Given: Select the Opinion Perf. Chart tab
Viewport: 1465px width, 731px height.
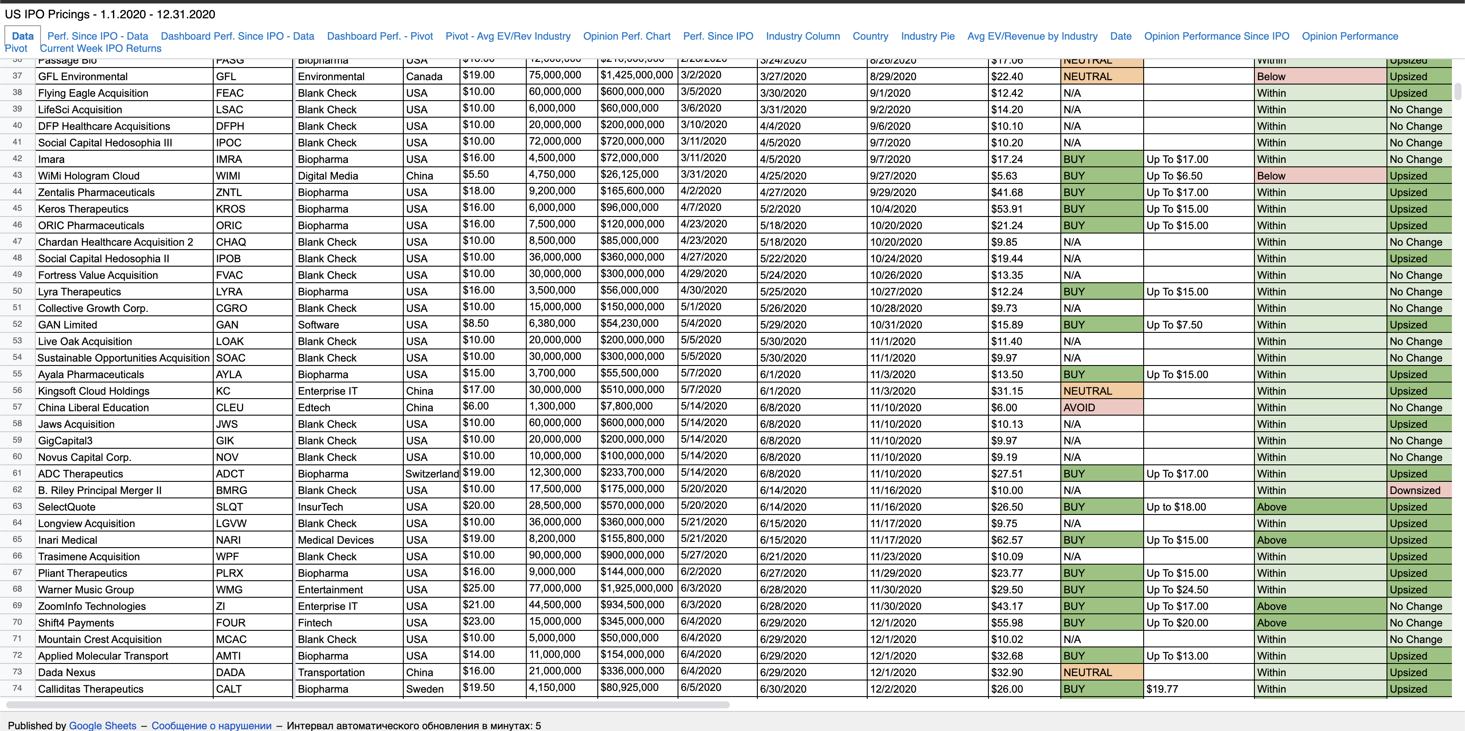Looking at the screenshot, I should tap(626, 36).
